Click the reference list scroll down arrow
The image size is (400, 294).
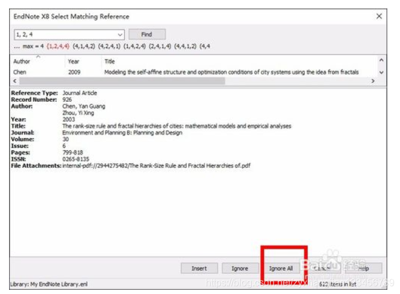(x=381, y=72)
